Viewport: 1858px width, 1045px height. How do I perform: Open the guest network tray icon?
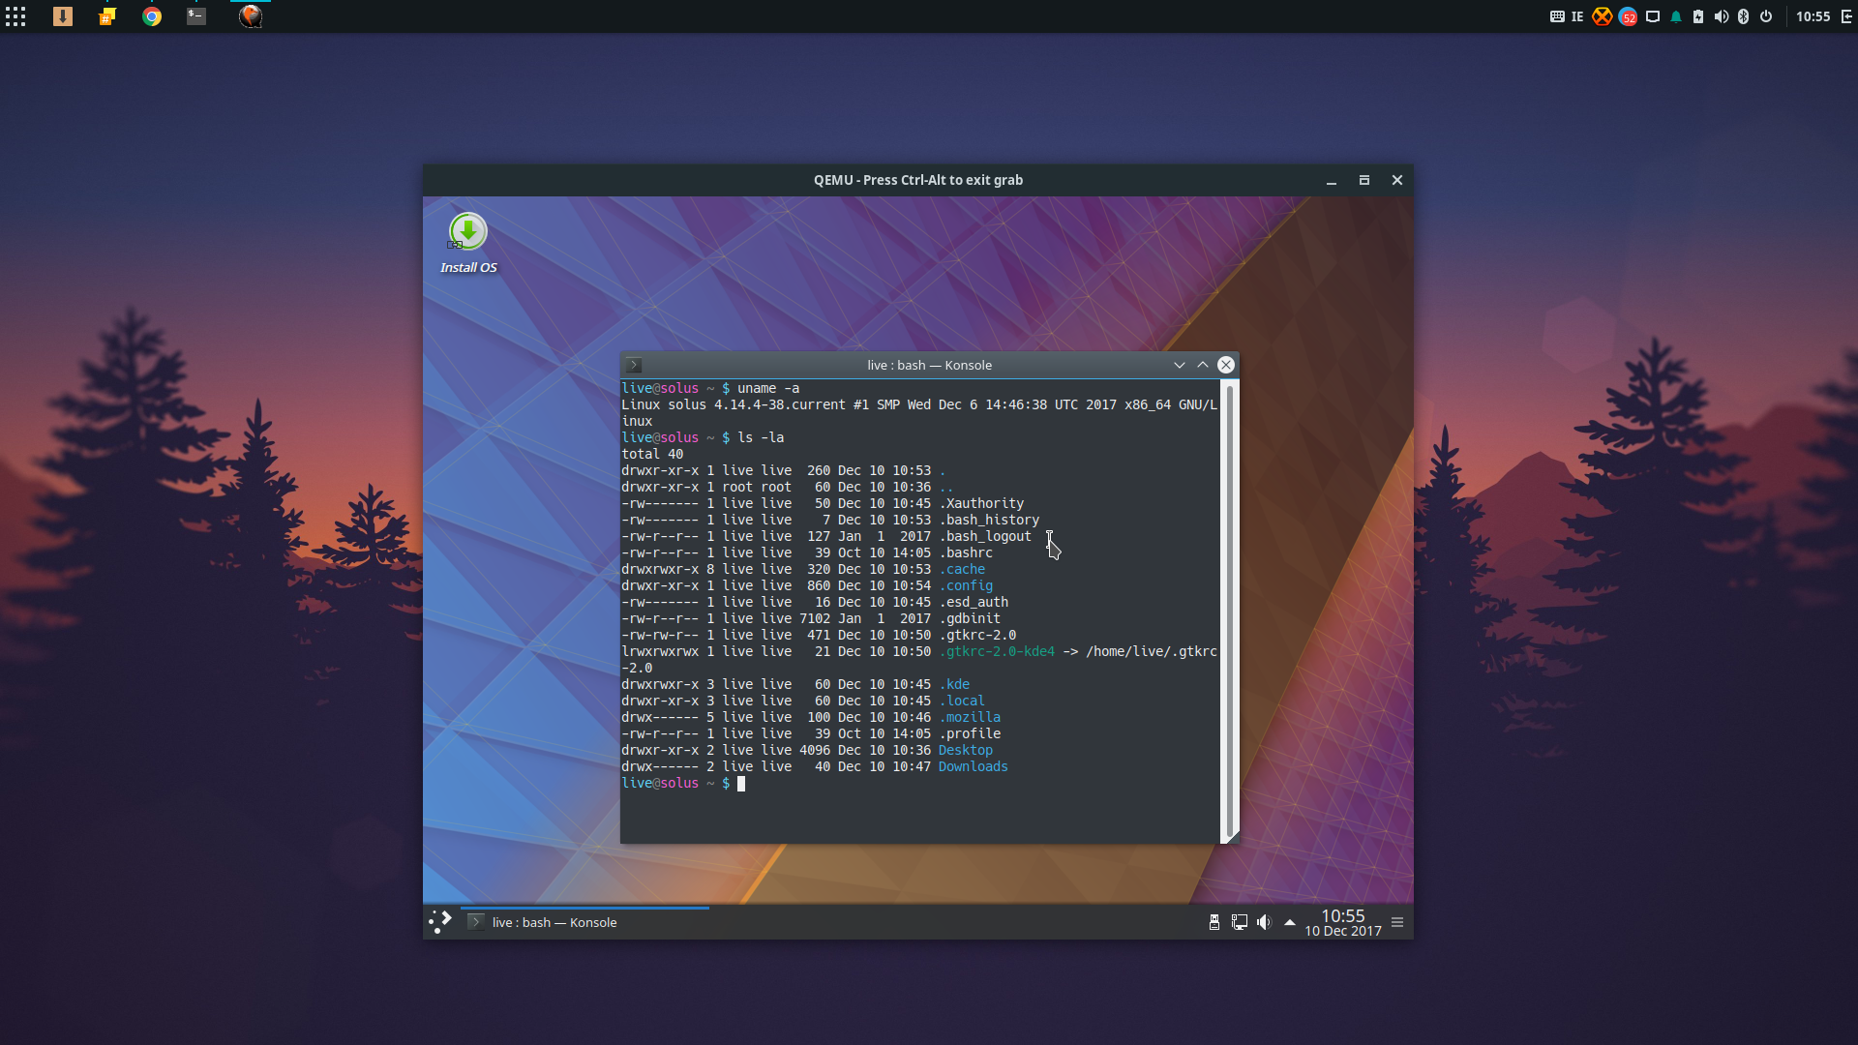[1240, 922]
